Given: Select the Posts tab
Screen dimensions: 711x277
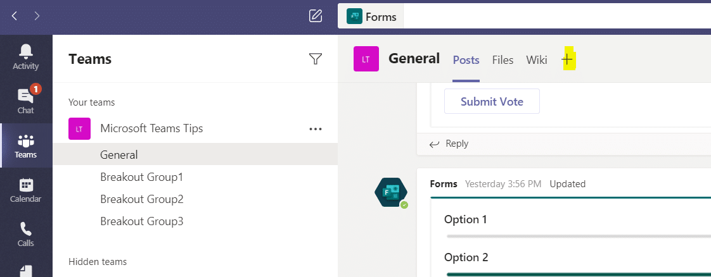Looking at the screenshot, I should pos(466,60).
